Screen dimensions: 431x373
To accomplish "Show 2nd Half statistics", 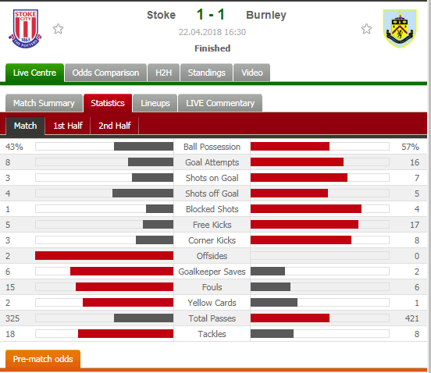I will click(115, 126).
